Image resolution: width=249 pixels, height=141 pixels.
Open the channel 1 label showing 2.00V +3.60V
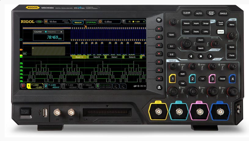click(x=35, y=86)
